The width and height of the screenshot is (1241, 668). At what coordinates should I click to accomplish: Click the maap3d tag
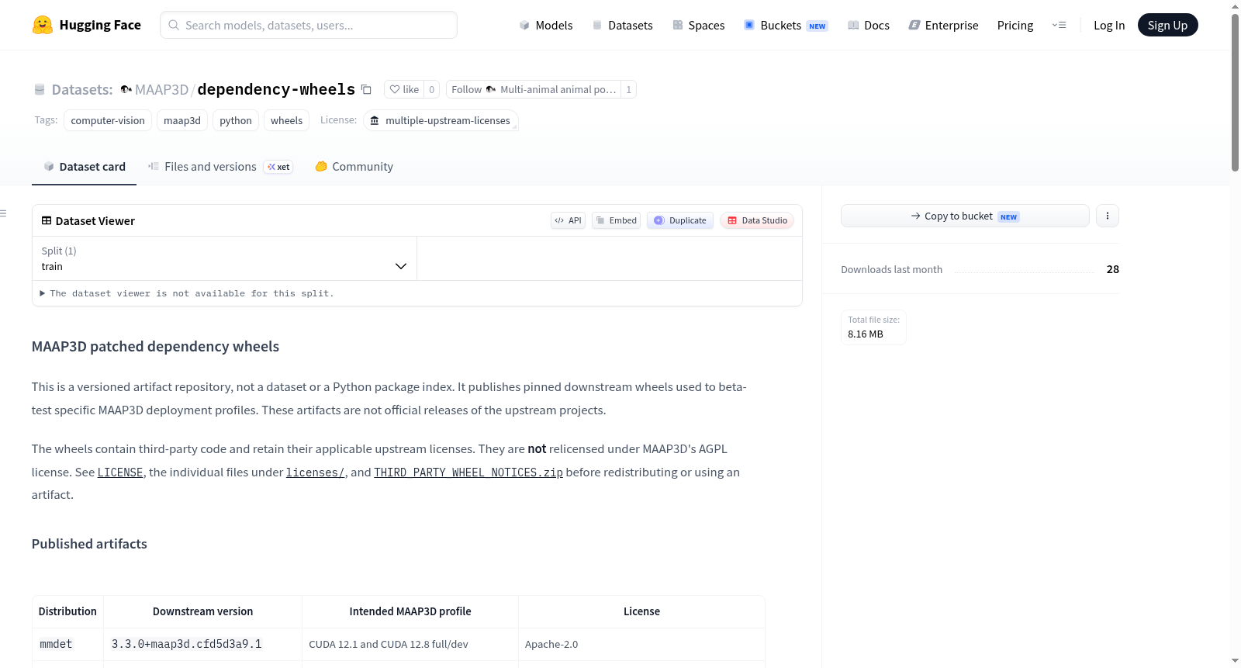coord(182,120)
